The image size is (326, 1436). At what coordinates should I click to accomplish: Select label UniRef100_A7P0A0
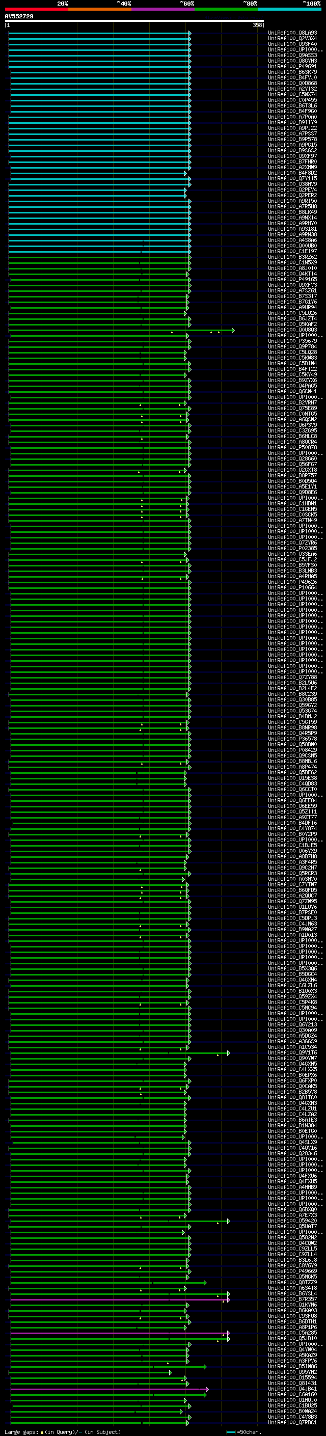click(x=292, y=117)
